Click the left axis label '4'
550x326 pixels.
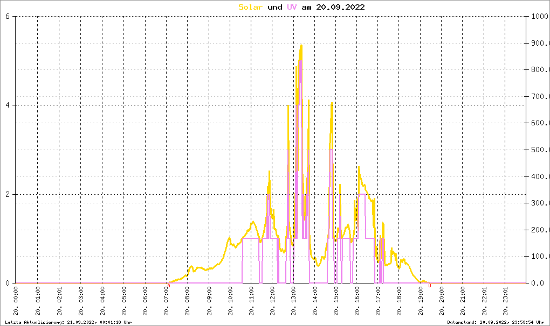coord(8,105)
